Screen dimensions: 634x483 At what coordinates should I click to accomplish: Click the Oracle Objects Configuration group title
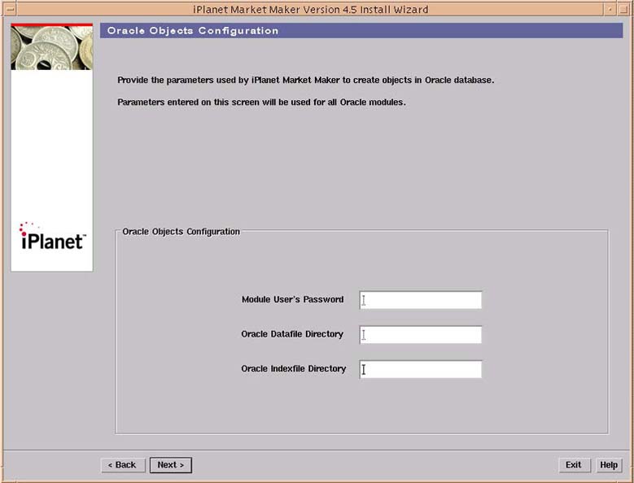point(181,232)
